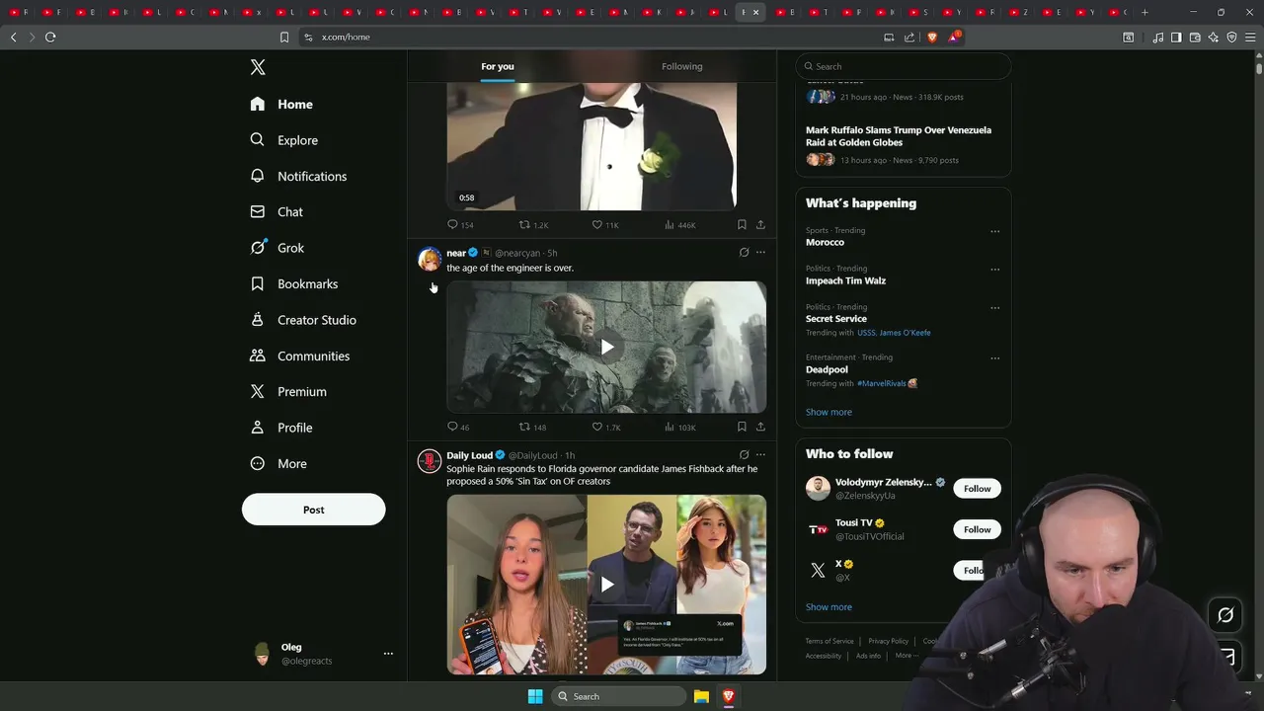View analytics on near's 103K views post
The width and height of the screenshot is (1264, 711).
click(679, 427)
